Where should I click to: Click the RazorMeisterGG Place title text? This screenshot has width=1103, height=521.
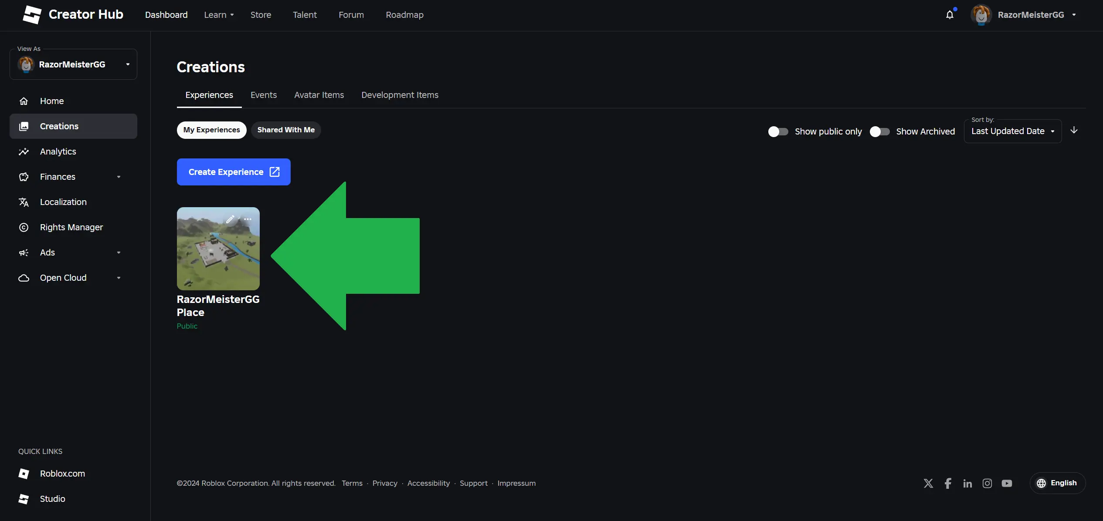pos(218,306)
